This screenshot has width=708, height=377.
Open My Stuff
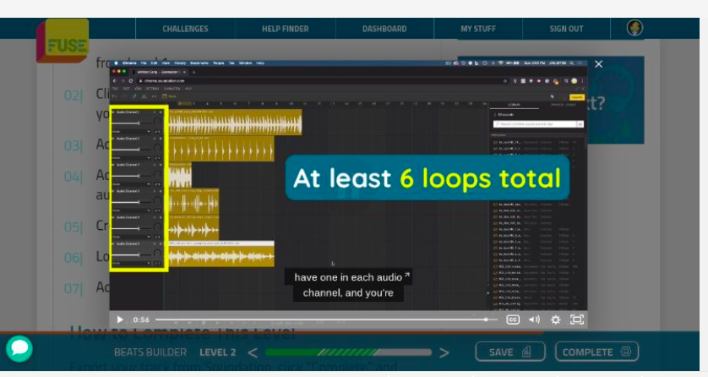(x=478, y=29)
